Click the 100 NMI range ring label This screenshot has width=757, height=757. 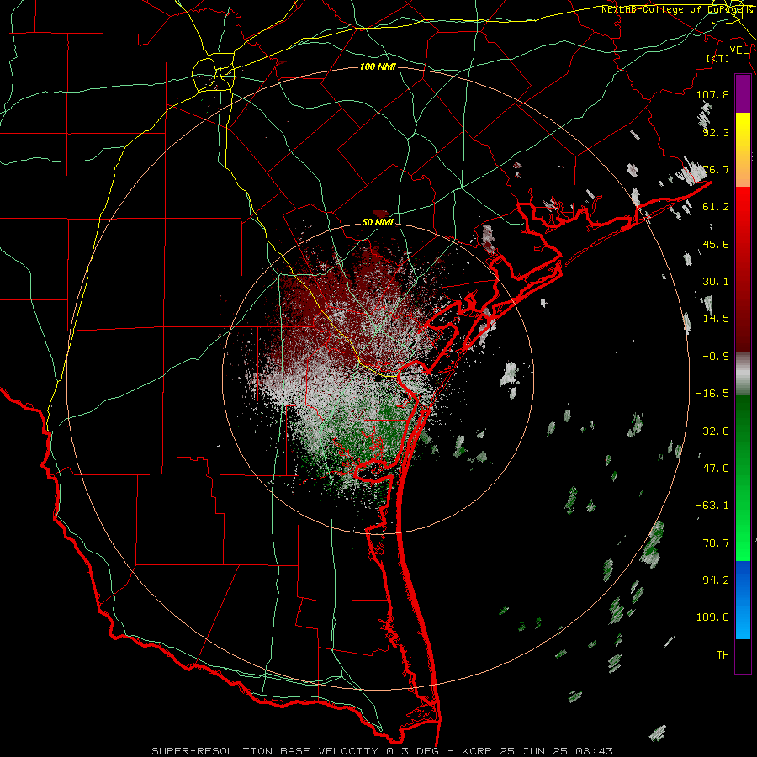point(378,66)
